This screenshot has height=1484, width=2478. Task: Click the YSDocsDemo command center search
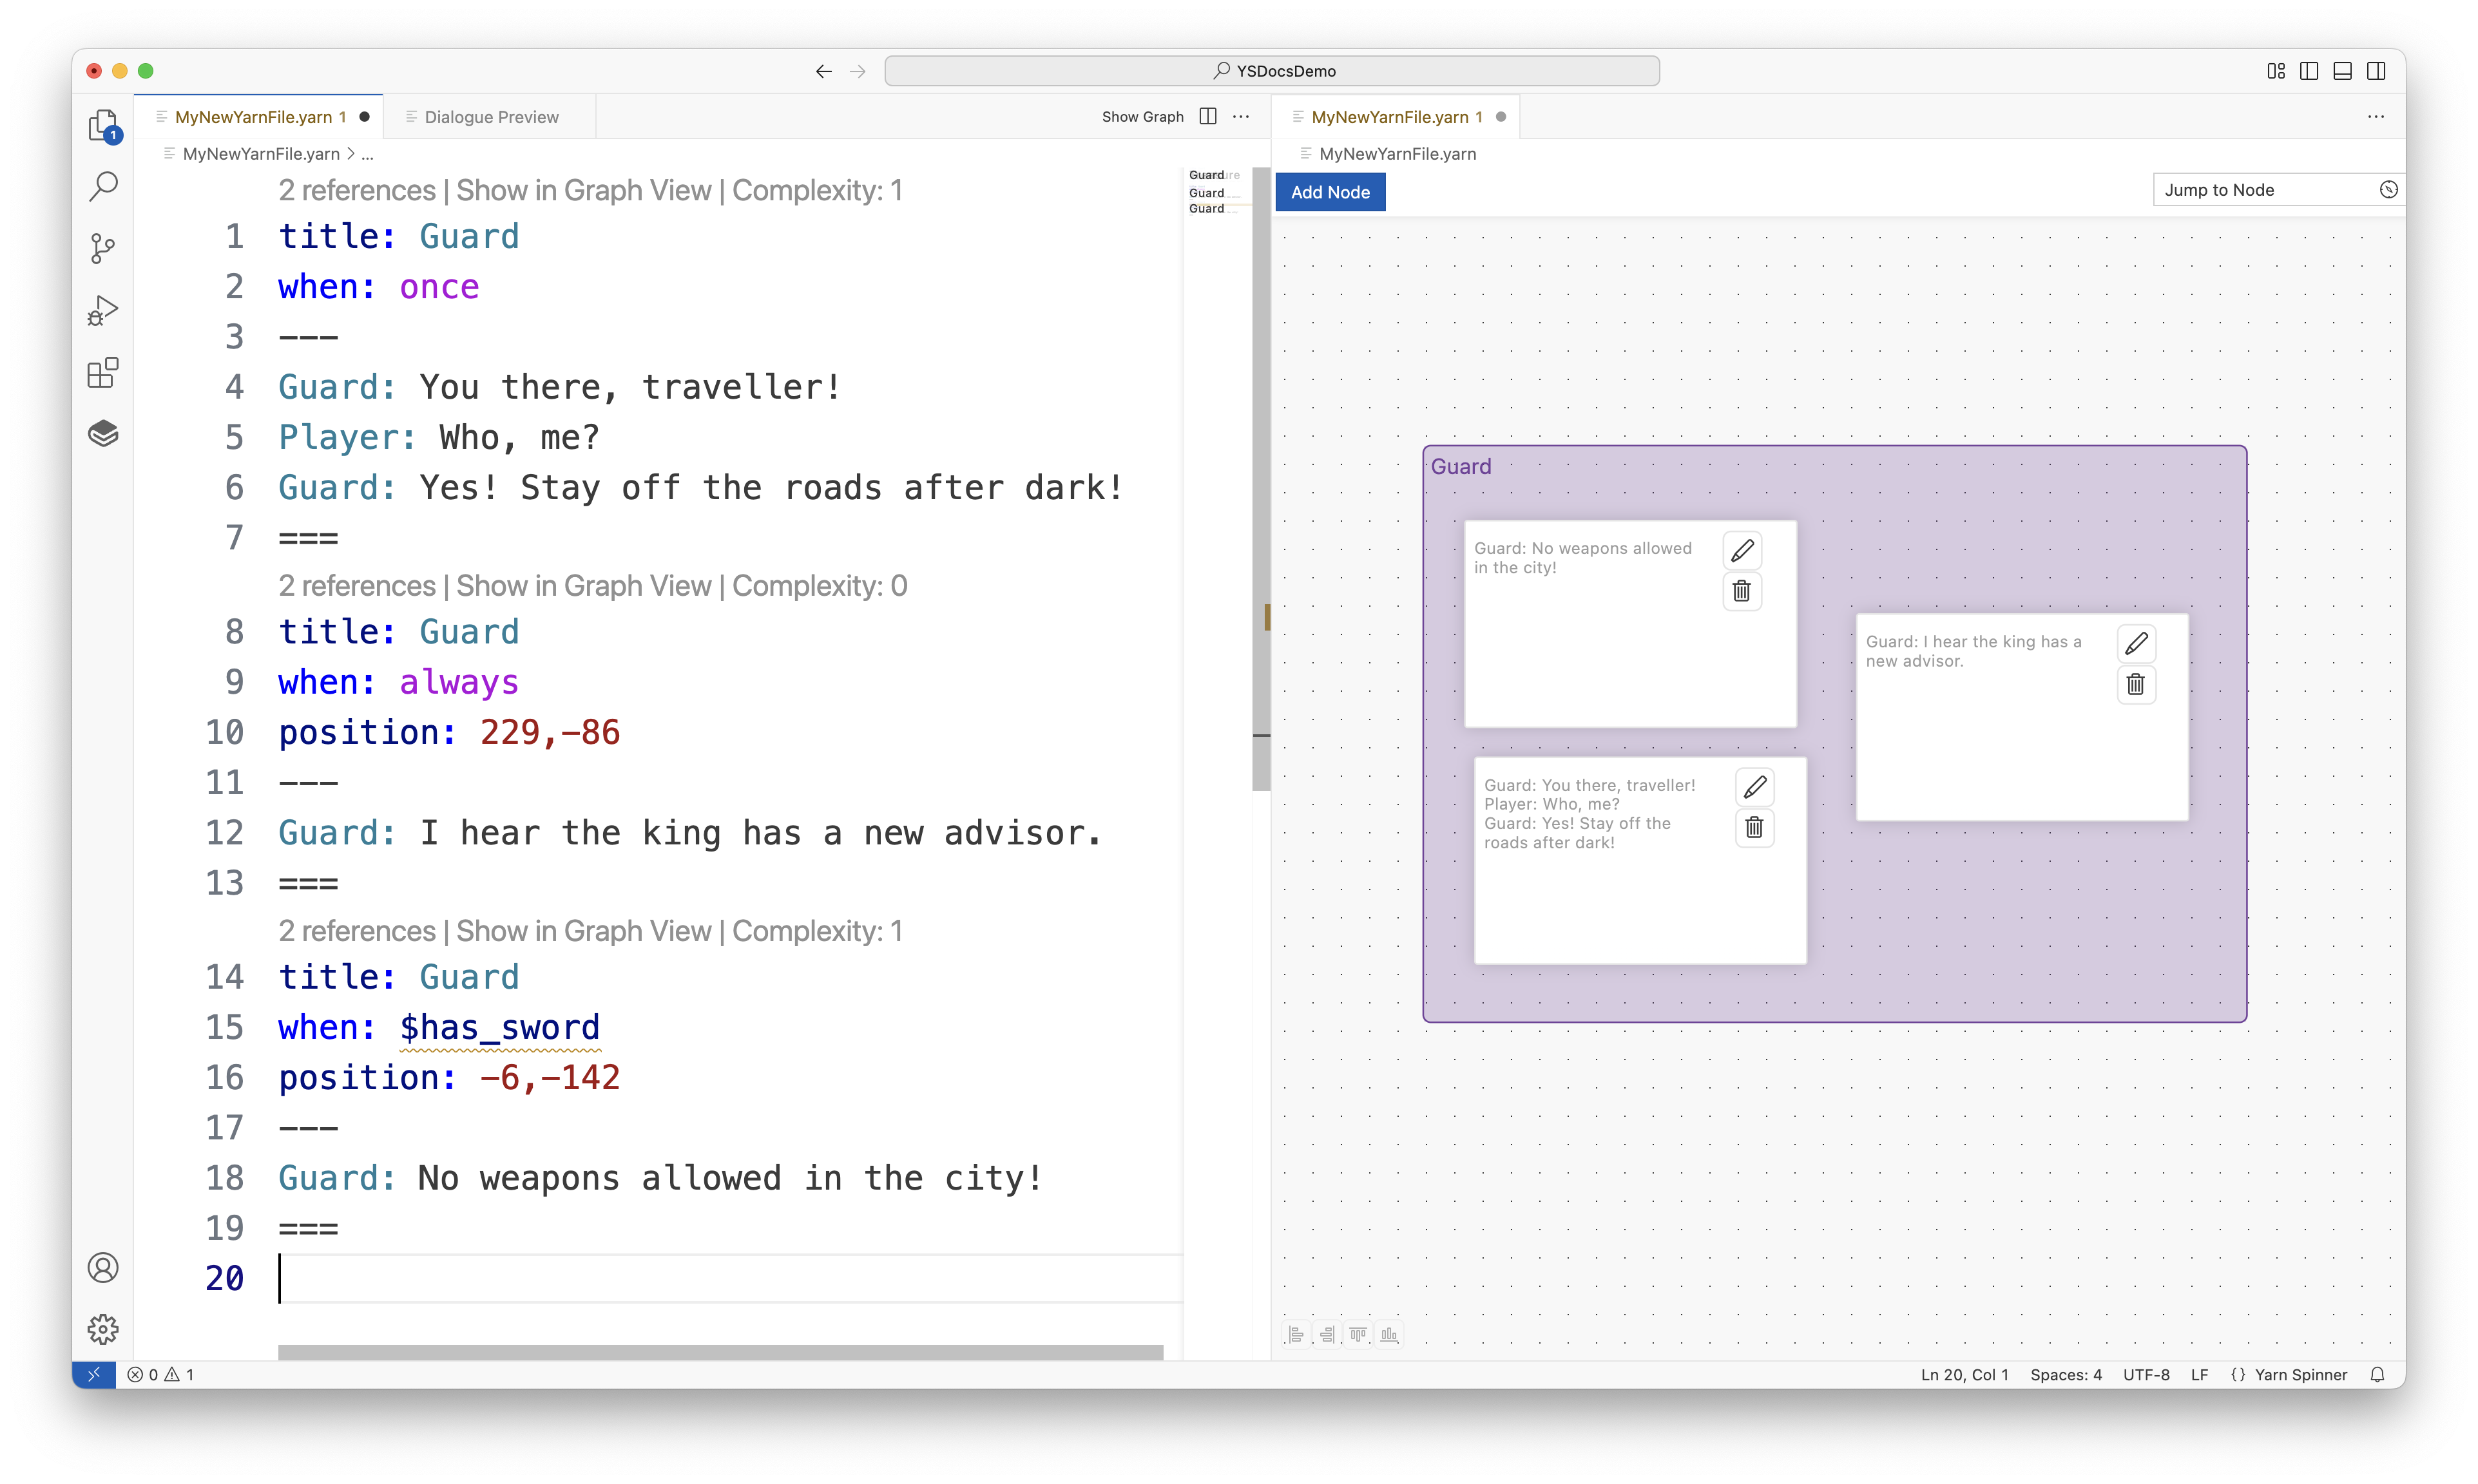click(x=1271, y=71)
